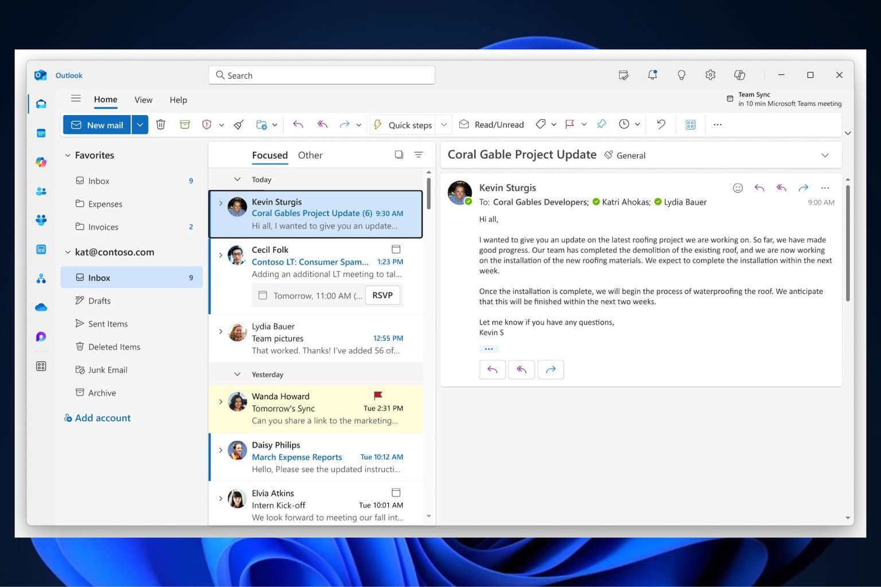Flag the message with toolbar flag
The height and width of the screenshot is (587, 881).
tap(570, 124)
